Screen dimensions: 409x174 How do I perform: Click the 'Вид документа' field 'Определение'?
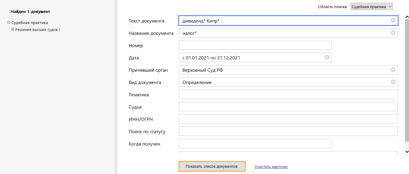click(x=288, y=82)
